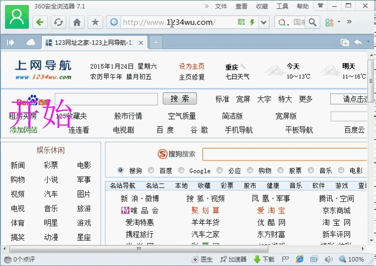Image resolution: width=376 pixels, height=266 pixels.
Task: Open the extensions grid dropdown arrow
Action: tap(339, 22)
